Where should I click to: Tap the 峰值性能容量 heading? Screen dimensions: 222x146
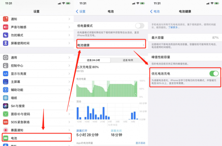click(161, 57)
